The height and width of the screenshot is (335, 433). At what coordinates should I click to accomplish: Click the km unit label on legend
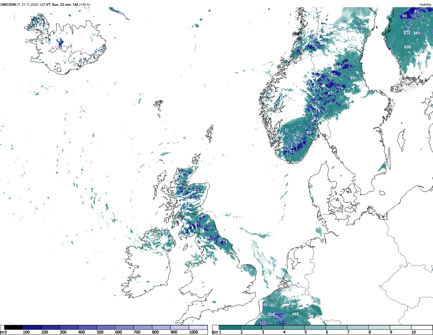tap(215, 332)
